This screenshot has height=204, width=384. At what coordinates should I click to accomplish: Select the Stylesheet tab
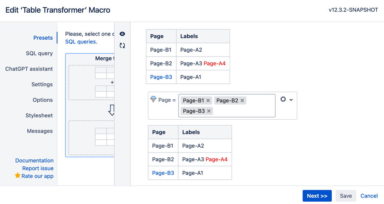39,115
